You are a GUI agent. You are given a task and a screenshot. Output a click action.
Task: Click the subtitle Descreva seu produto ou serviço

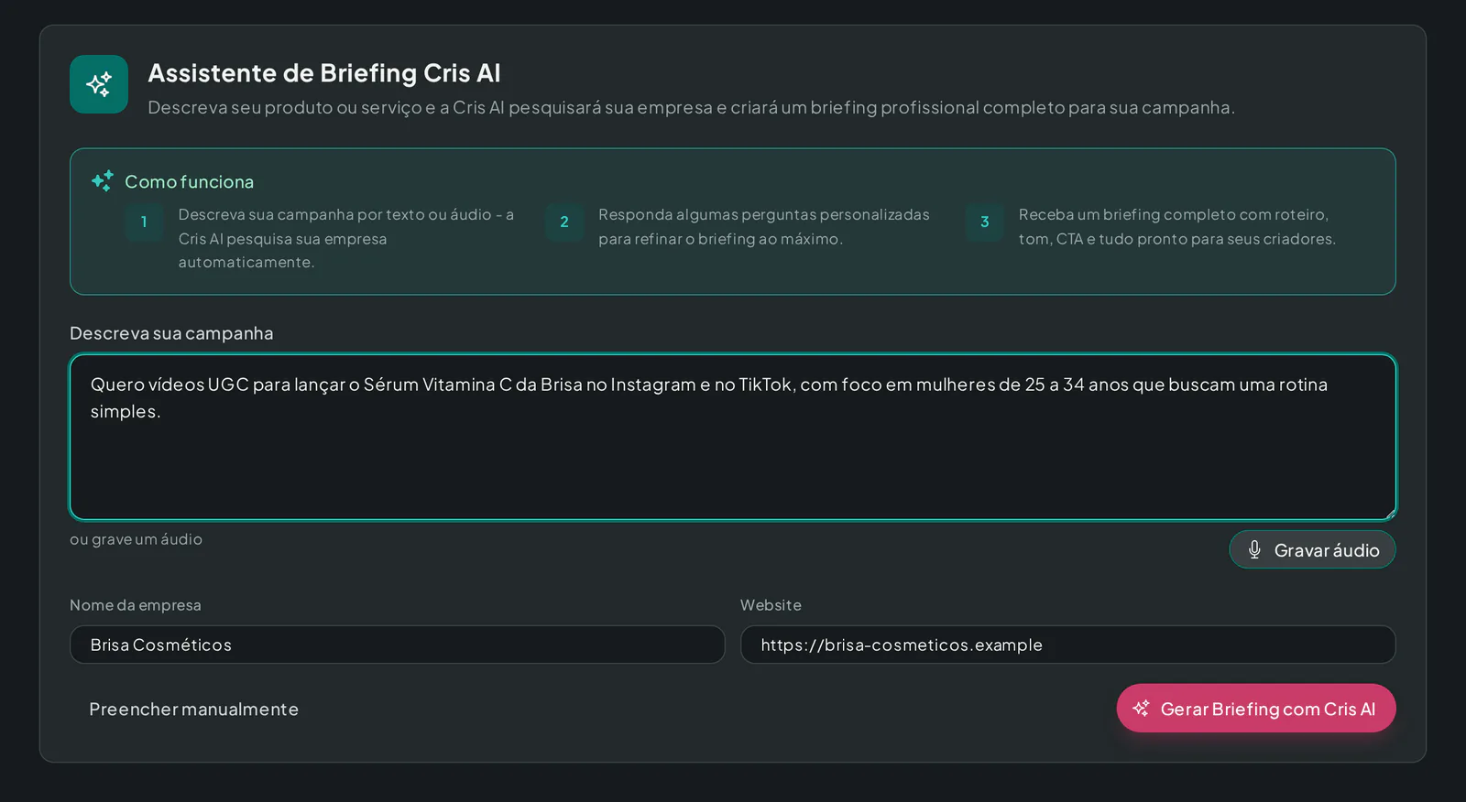[x=692, y=107]
